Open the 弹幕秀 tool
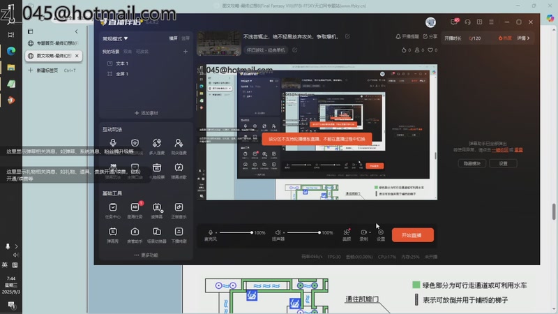The height and width of the screenshot is (314, 558). [113, 235]
